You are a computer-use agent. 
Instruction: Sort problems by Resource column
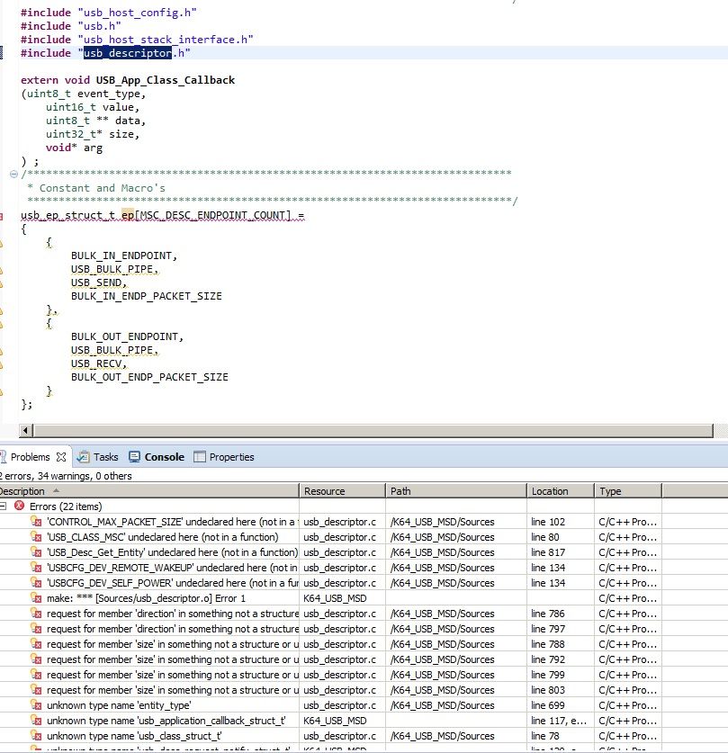(x=342, y=491)
